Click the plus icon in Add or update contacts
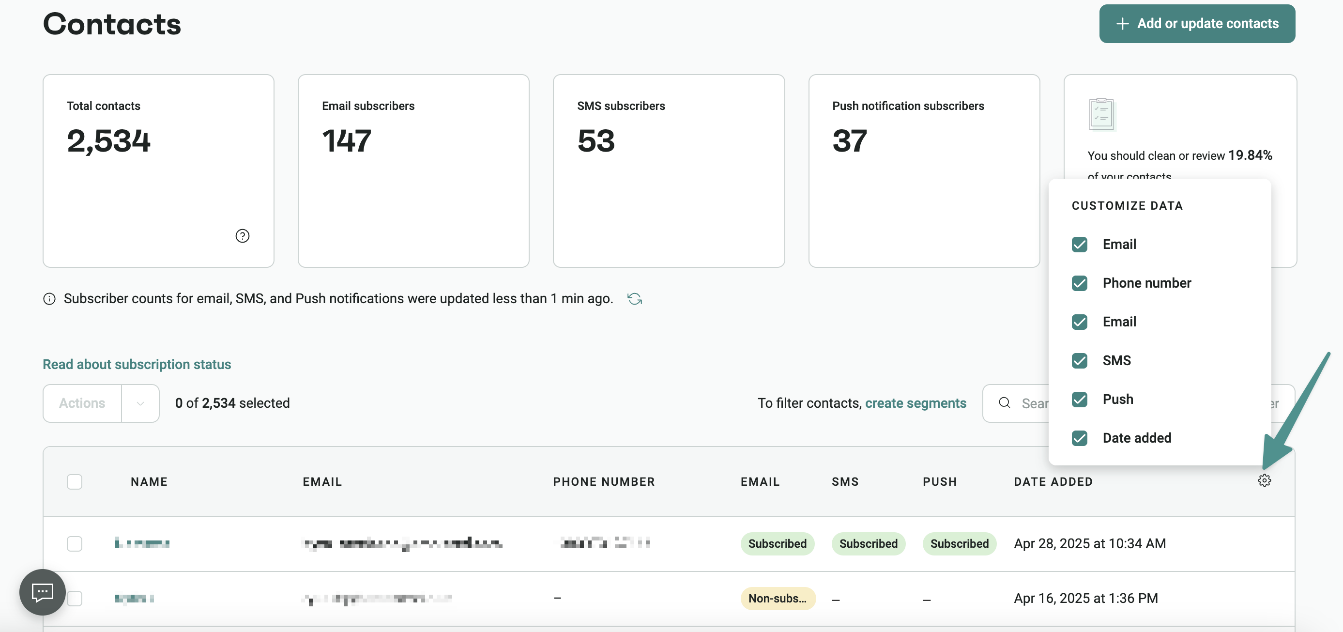The height and width of the screenshot is (632, 1343). coord(1122,23)
